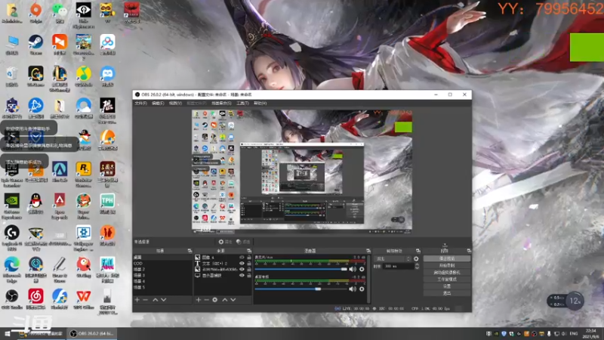Remove selected scene with the minus icon
Viewport: 604px width, 340px height.
pos(145,299)
